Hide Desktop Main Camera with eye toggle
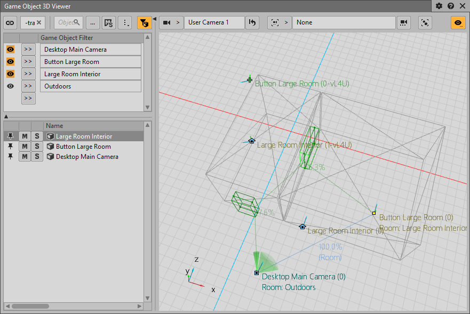The image size is (470, 314). [x=10, y=50]
